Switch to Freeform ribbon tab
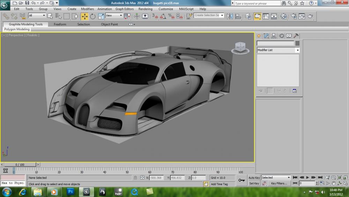 [x=60, y=24]
